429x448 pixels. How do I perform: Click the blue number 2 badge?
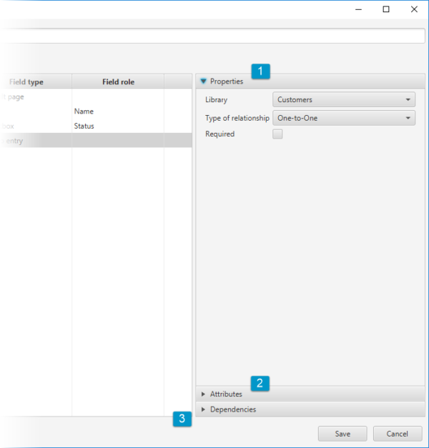(x=260, y=383)
